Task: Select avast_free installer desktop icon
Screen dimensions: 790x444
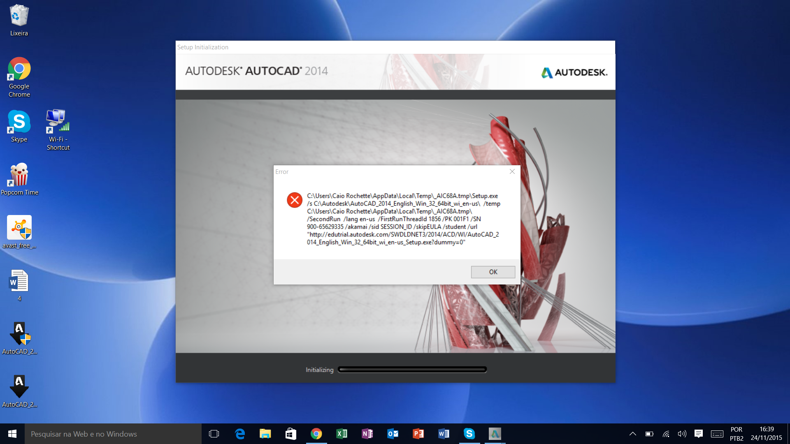Action: 19,232
